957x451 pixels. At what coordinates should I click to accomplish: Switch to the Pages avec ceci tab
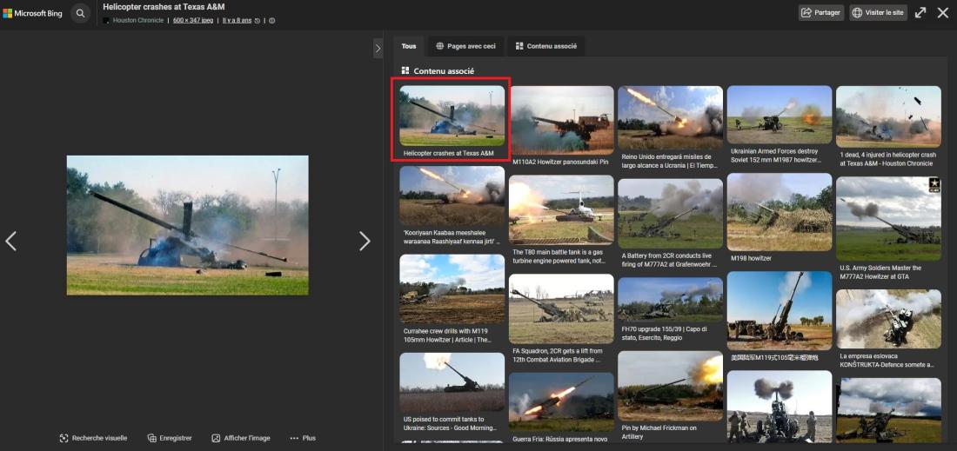pyautogui.click(x=465, y=46)
